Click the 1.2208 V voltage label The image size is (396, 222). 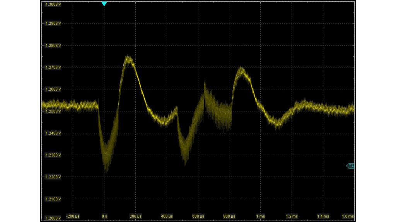tap(53, 177)
